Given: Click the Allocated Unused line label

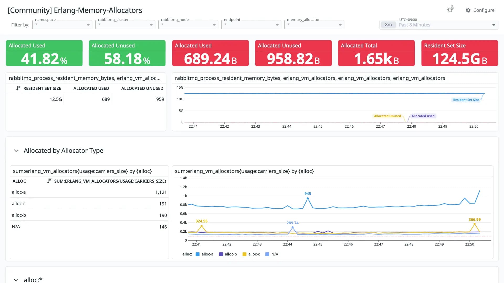Looking at the screenshot, I should point(387,116).
